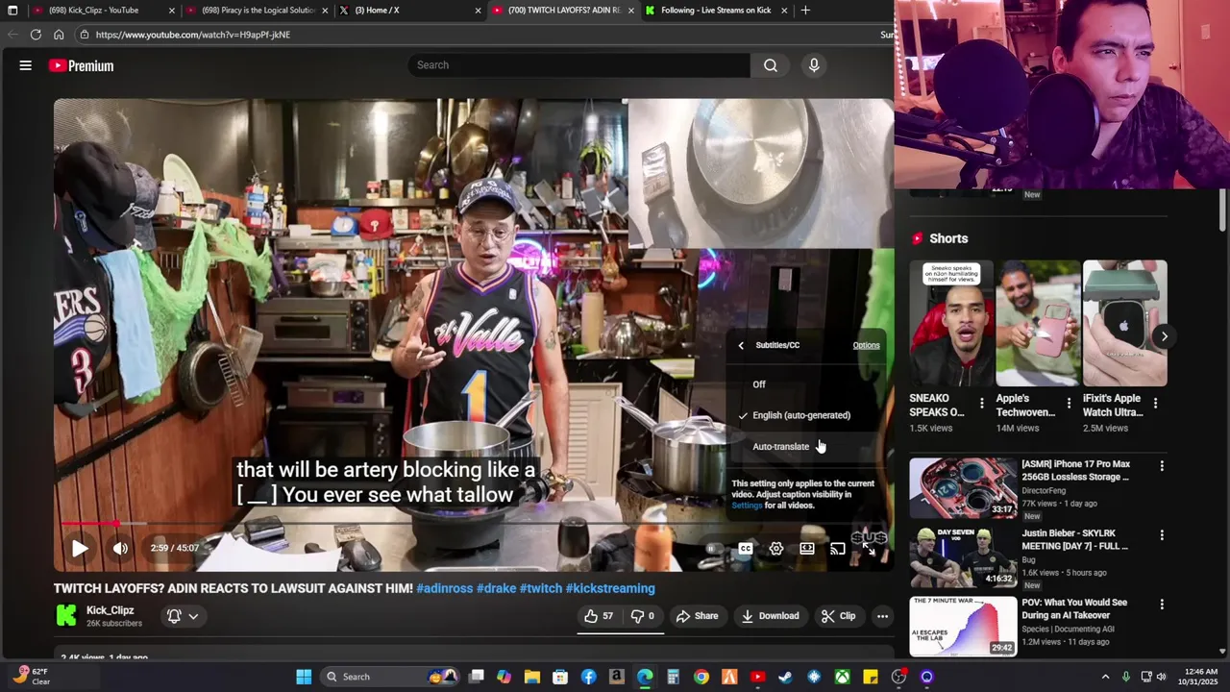This screenshot has height=692, width=1230.
Task: Go back from Subtitles/CC menu
Action: pyautogui.click(x=741, y=345)
